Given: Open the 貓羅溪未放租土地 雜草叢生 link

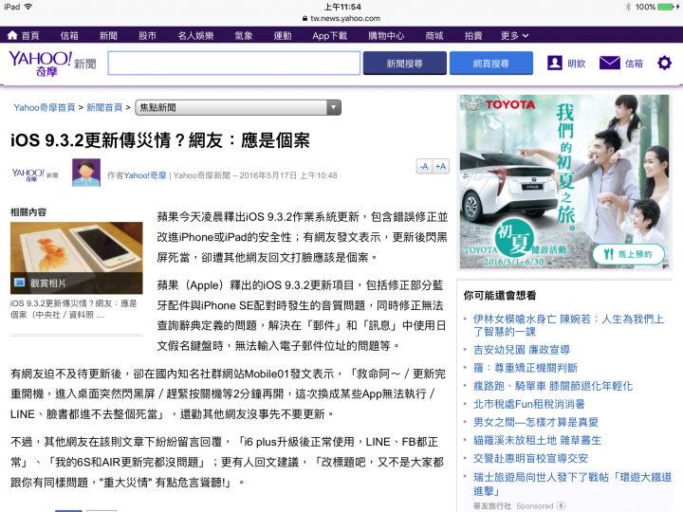Looking at the screenshot, I should coord(537,440).
